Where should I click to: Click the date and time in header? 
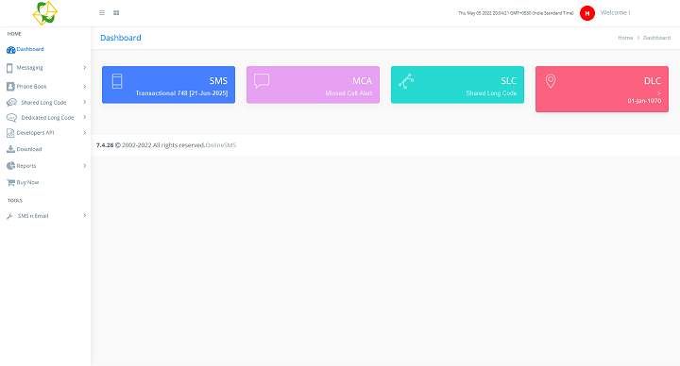point(516,13)
